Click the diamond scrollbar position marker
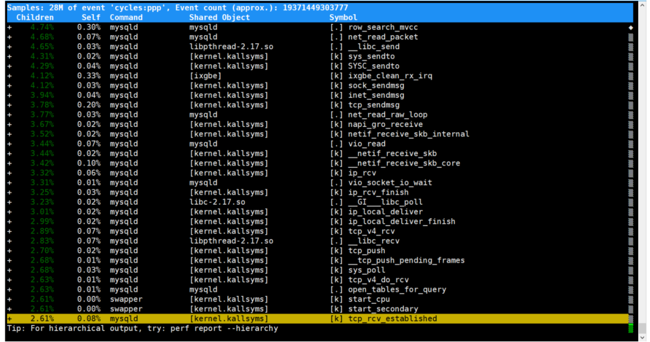The image size is (650, 342). pos(630,28)
